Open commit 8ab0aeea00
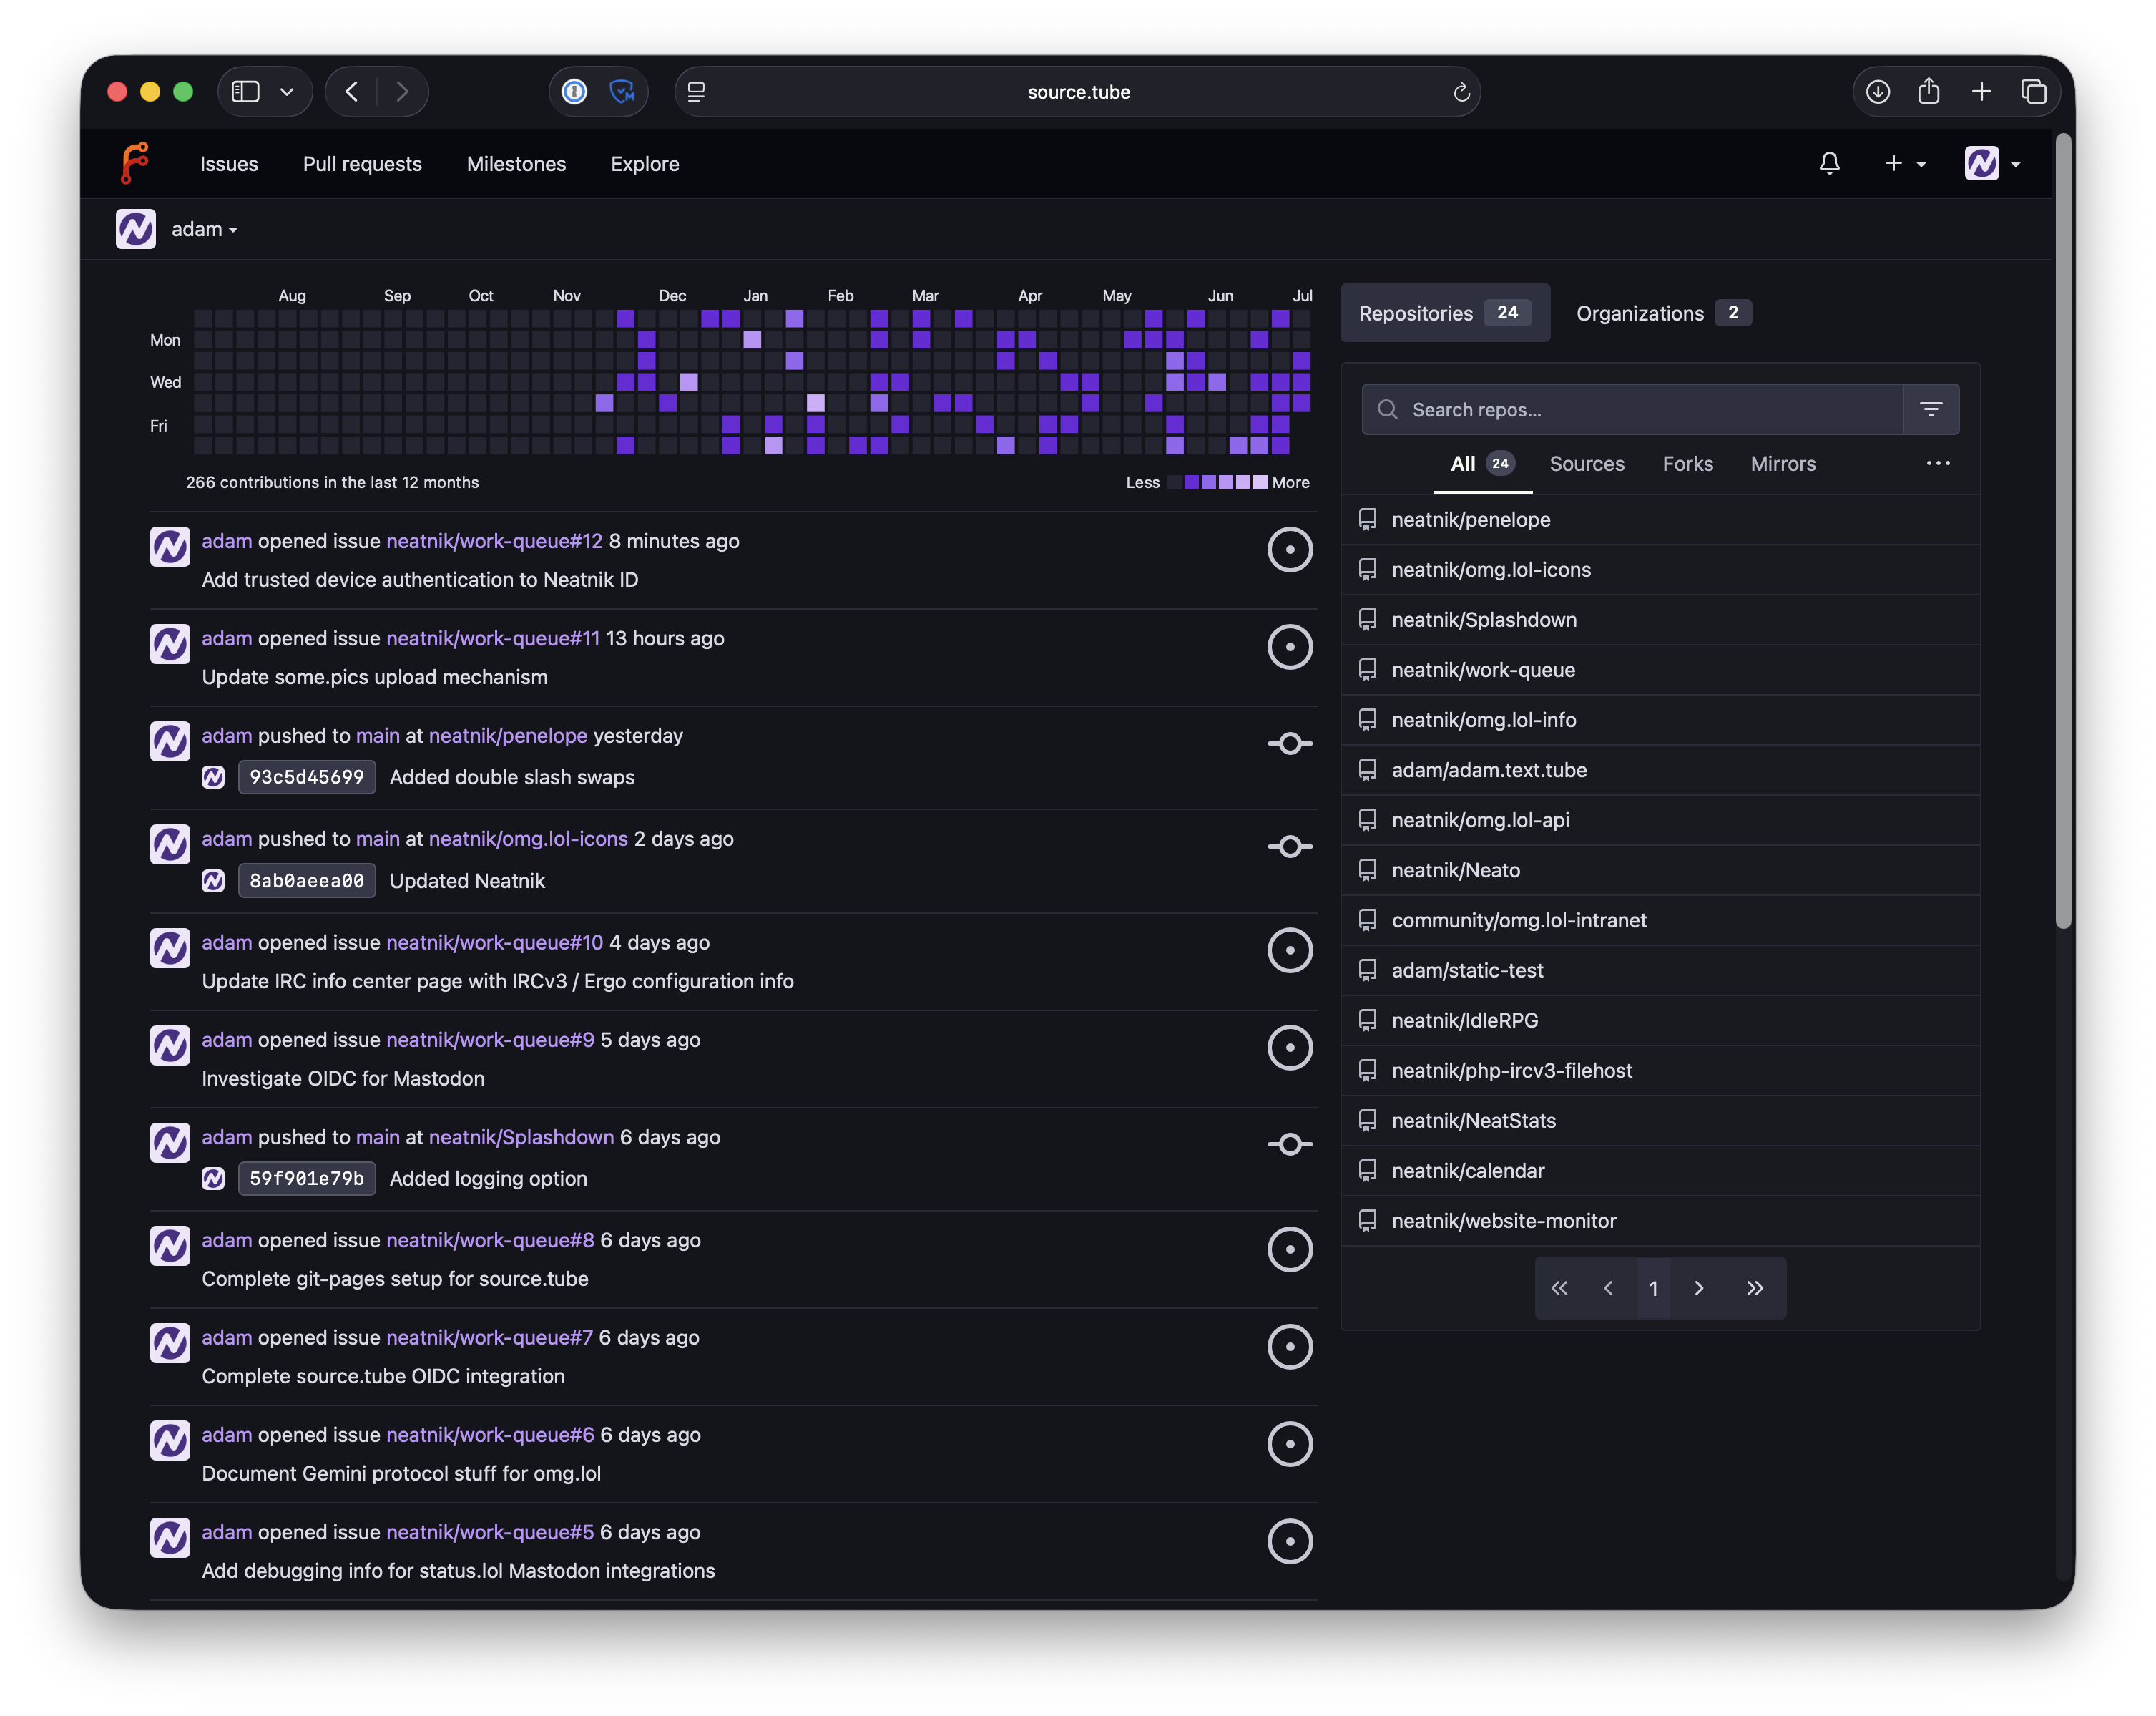The width and height of the screenshot is (2156, 1716). click(307, 880)
